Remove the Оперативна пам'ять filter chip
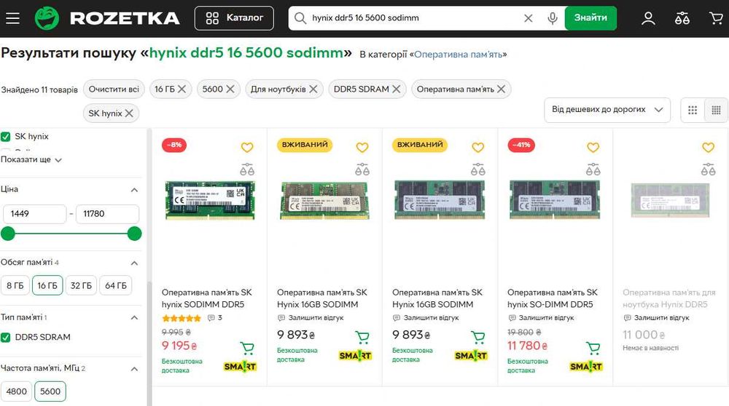Screen dimensions: 729x406 coord(501,89)
